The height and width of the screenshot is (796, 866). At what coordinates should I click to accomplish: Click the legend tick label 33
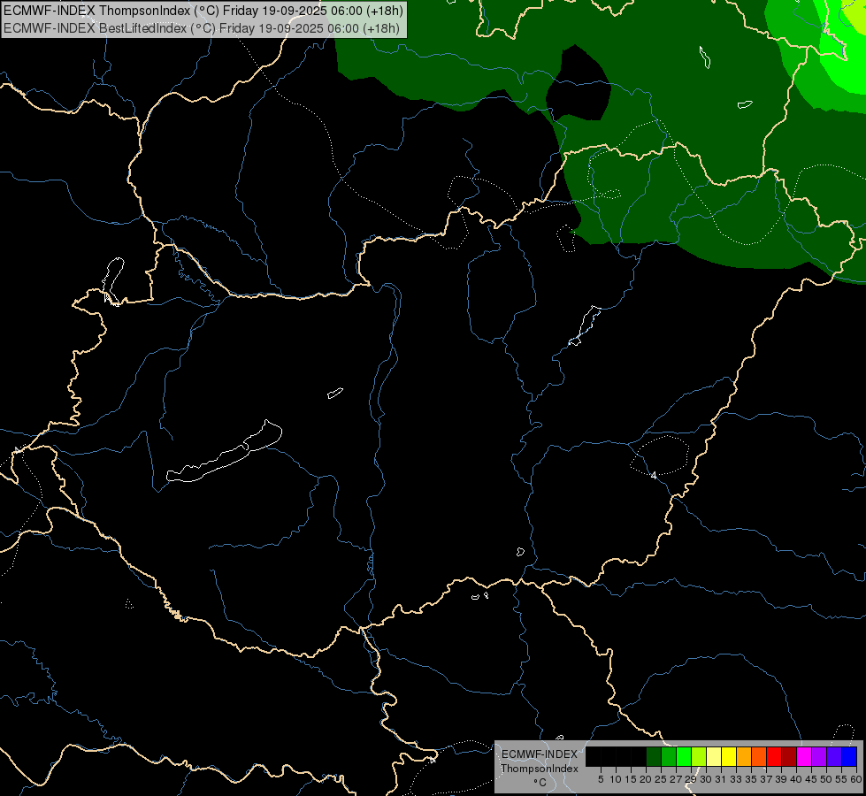click(x=736, y=779)
